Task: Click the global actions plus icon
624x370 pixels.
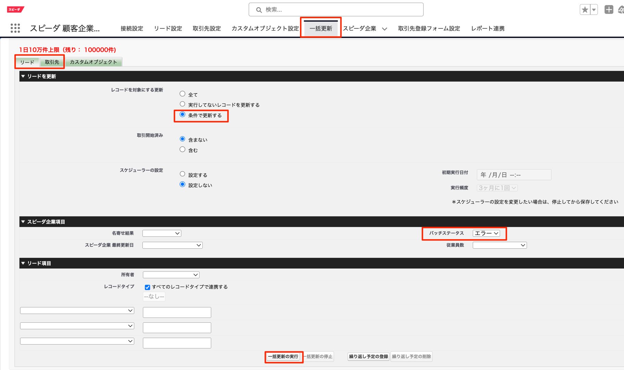Action: click(609, 10)
